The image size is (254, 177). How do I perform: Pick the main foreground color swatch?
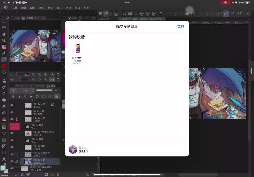[3, 168]
